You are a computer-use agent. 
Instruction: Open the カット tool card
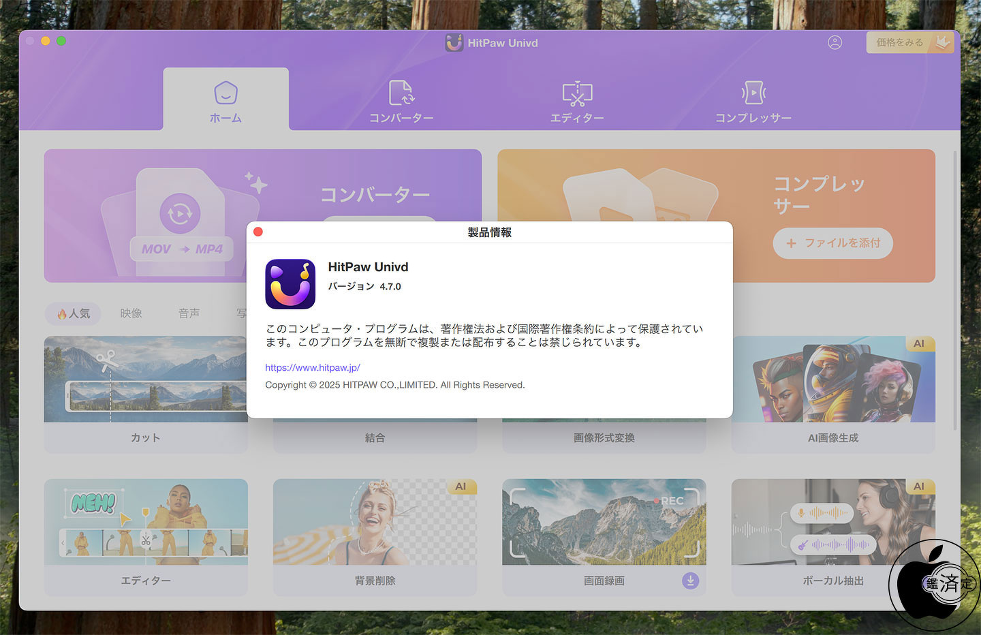coord(146,394)
